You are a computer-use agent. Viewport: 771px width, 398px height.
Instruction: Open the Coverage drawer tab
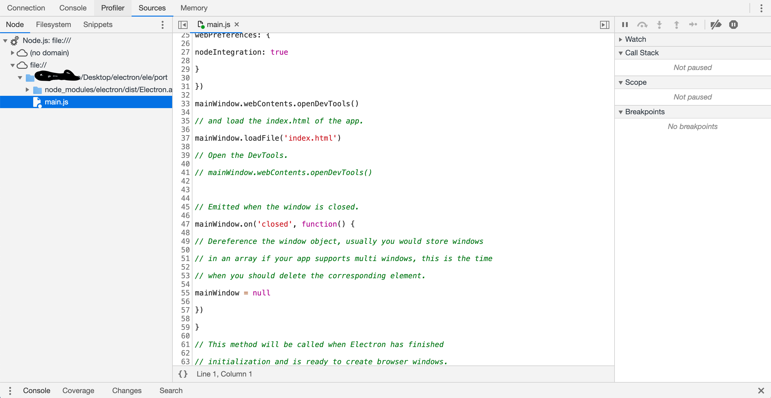78,390
